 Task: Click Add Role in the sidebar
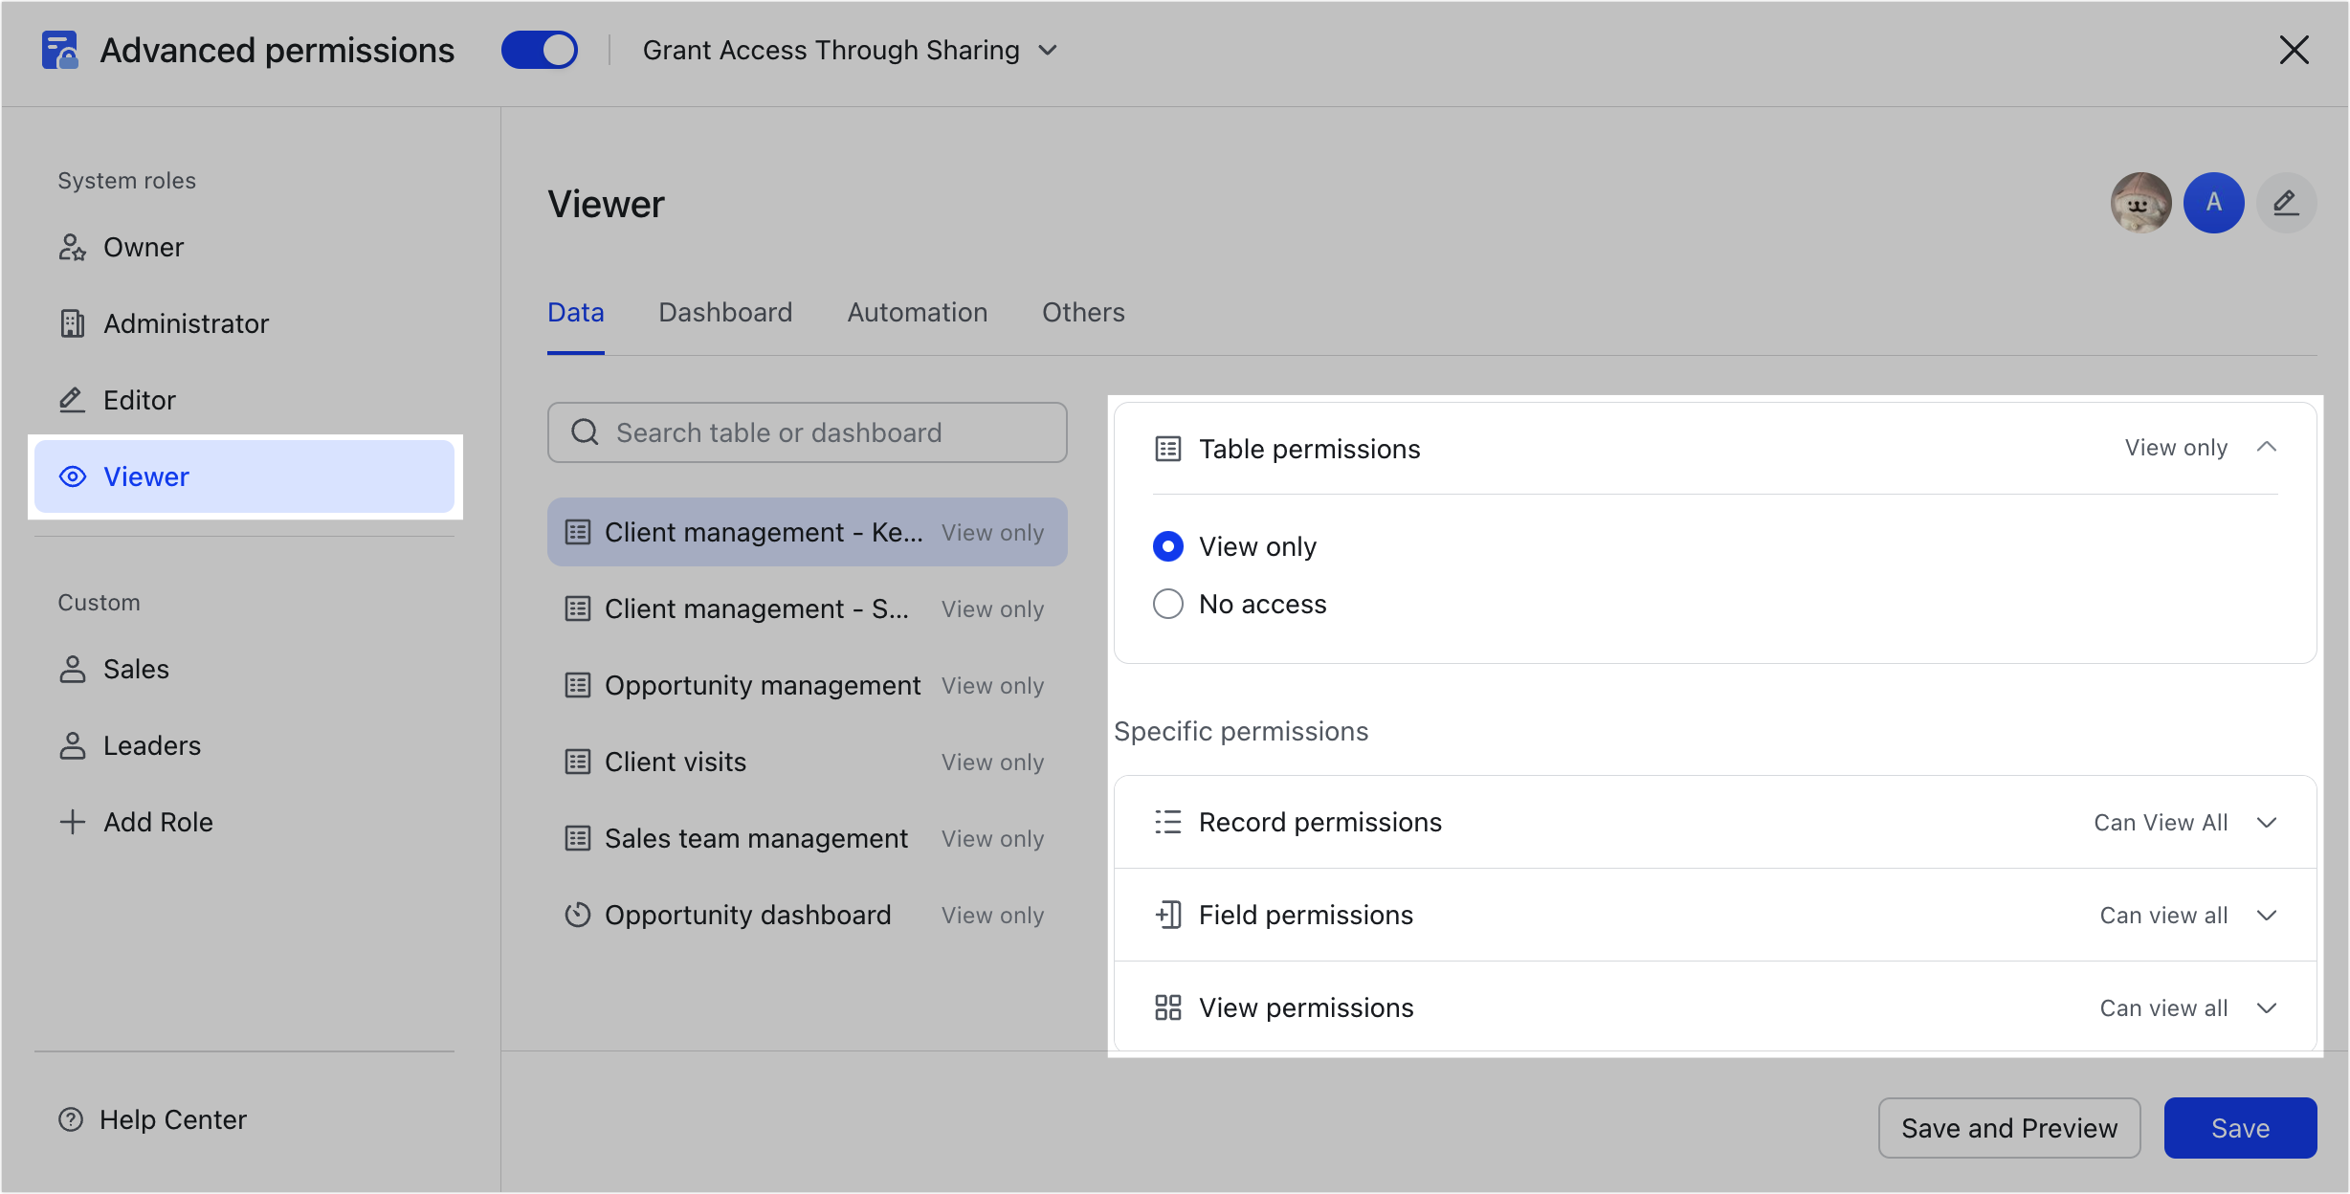158,821
